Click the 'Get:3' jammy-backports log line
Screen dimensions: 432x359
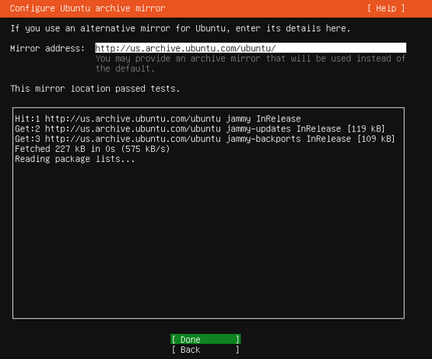[205, 139]
